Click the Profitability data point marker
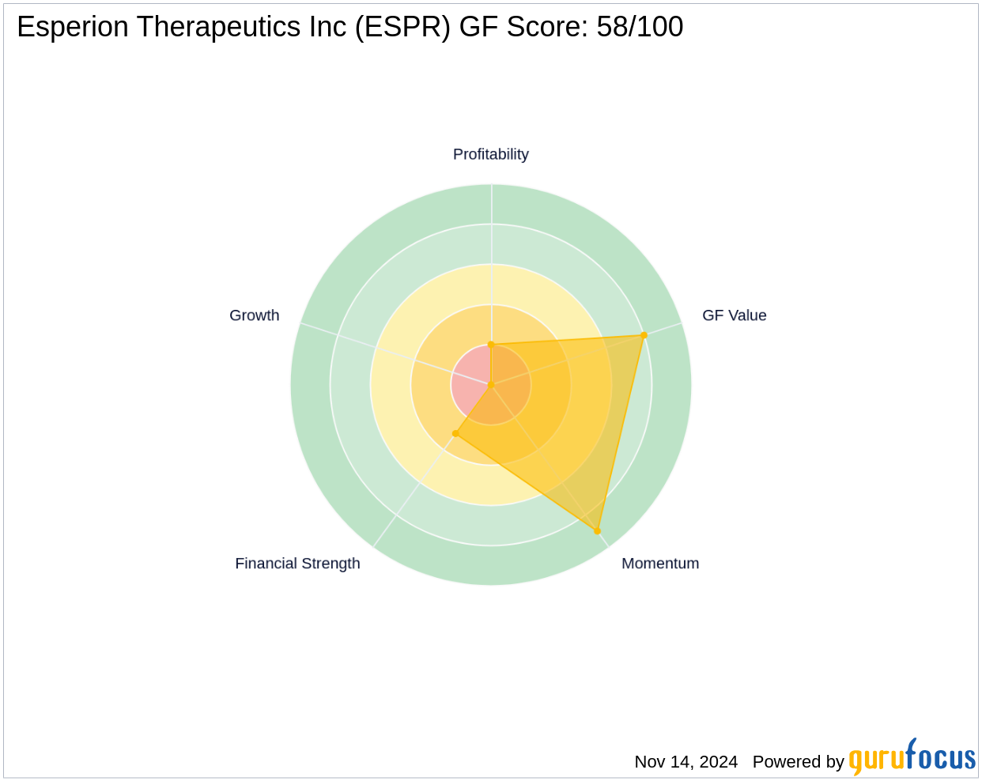Viewport: 982px width, 781px height. [x=491, y=345]
